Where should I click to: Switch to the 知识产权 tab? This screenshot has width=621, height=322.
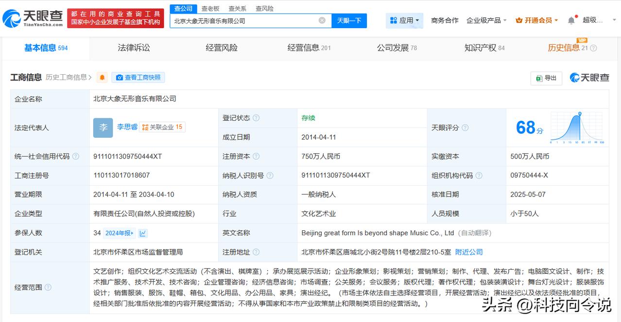484,48
